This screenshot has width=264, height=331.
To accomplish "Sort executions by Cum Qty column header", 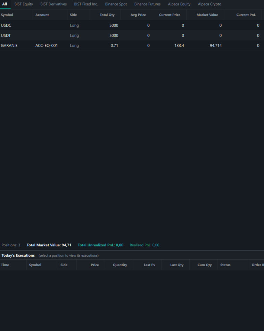I will (x=204, y=265).
